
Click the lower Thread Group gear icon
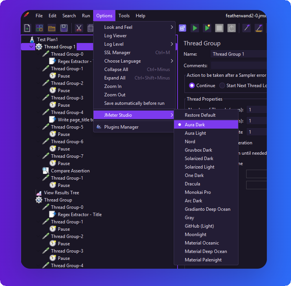tap(39, 200)
